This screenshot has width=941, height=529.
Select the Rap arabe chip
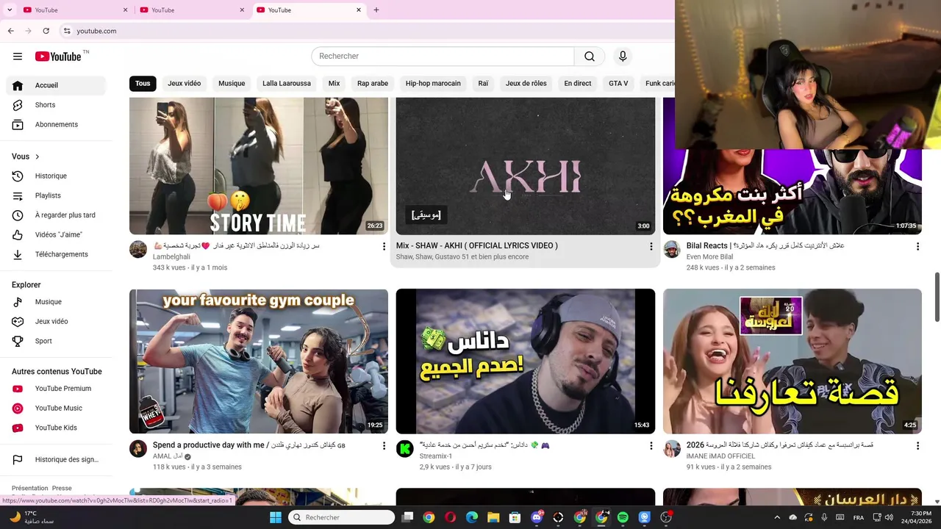pos(373,84)
